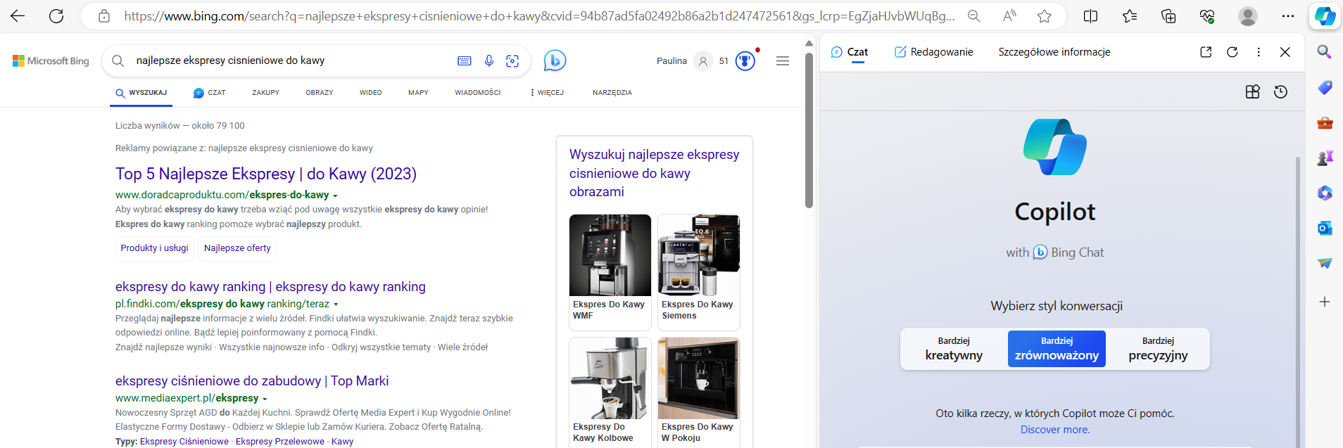Select Bardziej zrównoważony conversation style

[1057, 349]
